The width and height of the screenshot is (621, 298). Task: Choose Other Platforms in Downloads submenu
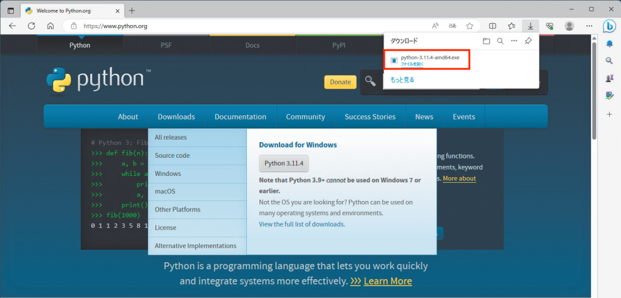point(197,210)
